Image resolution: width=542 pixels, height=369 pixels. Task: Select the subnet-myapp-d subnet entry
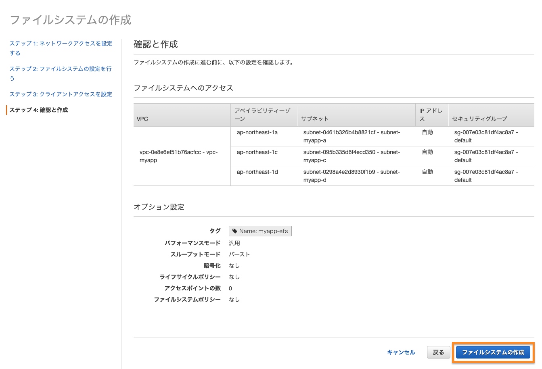click(351, 176)
